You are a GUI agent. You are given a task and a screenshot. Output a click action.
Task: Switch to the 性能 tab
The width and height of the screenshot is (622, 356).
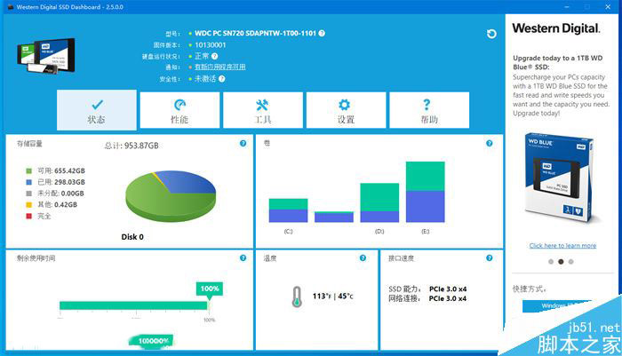pos(179,110)
